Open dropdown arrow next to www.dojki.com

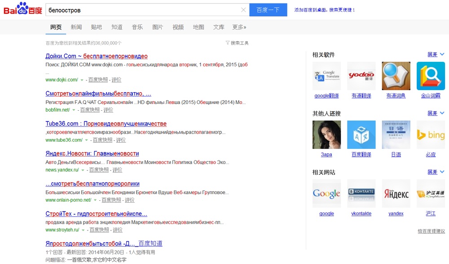point(82,80)
